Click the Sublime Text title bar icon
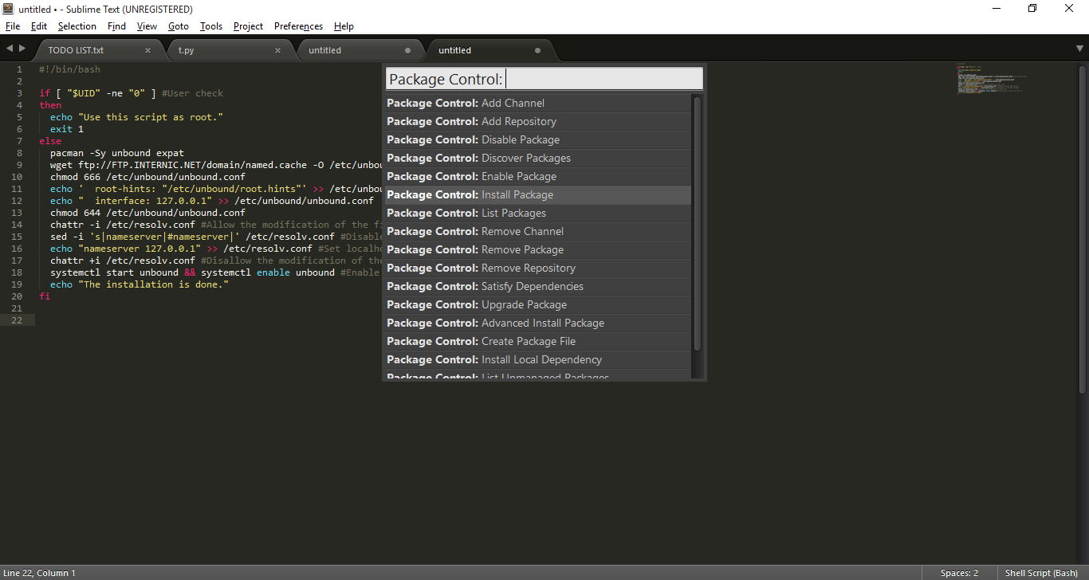 (x=8, y=9)
